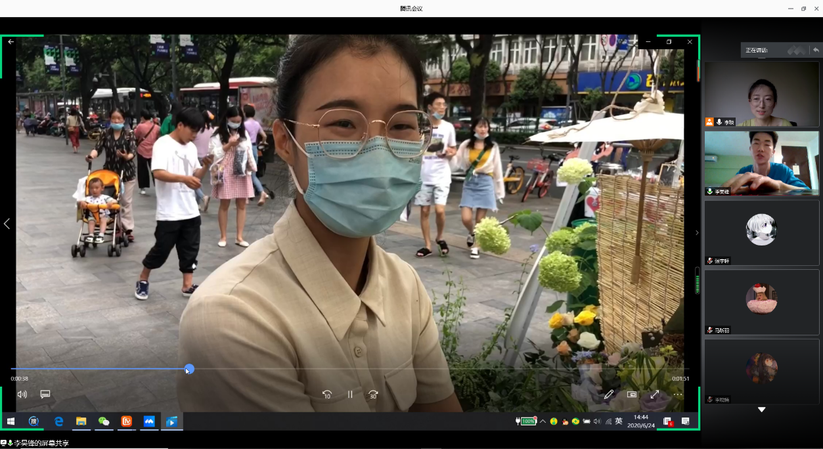This screenshot has height=449, width=823.
Task: Go to the next media item
Action: [x=697, y=232]
